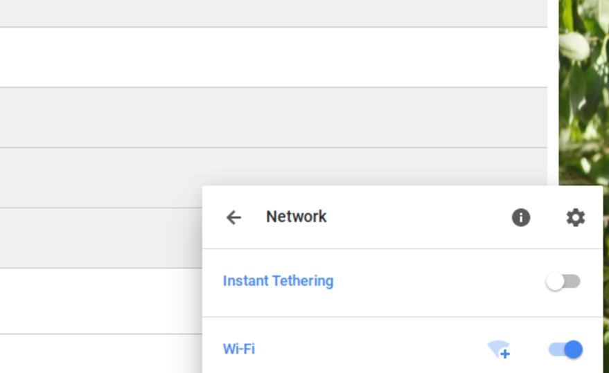Select the first white row under top gray strip
The width and height of the screenshot is (609, 373).
click(274, 57)
